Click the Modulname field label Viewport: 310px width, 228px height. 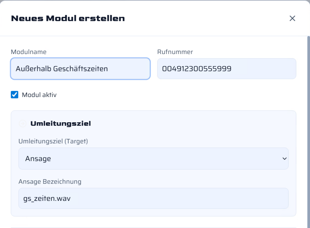[29, 52]
